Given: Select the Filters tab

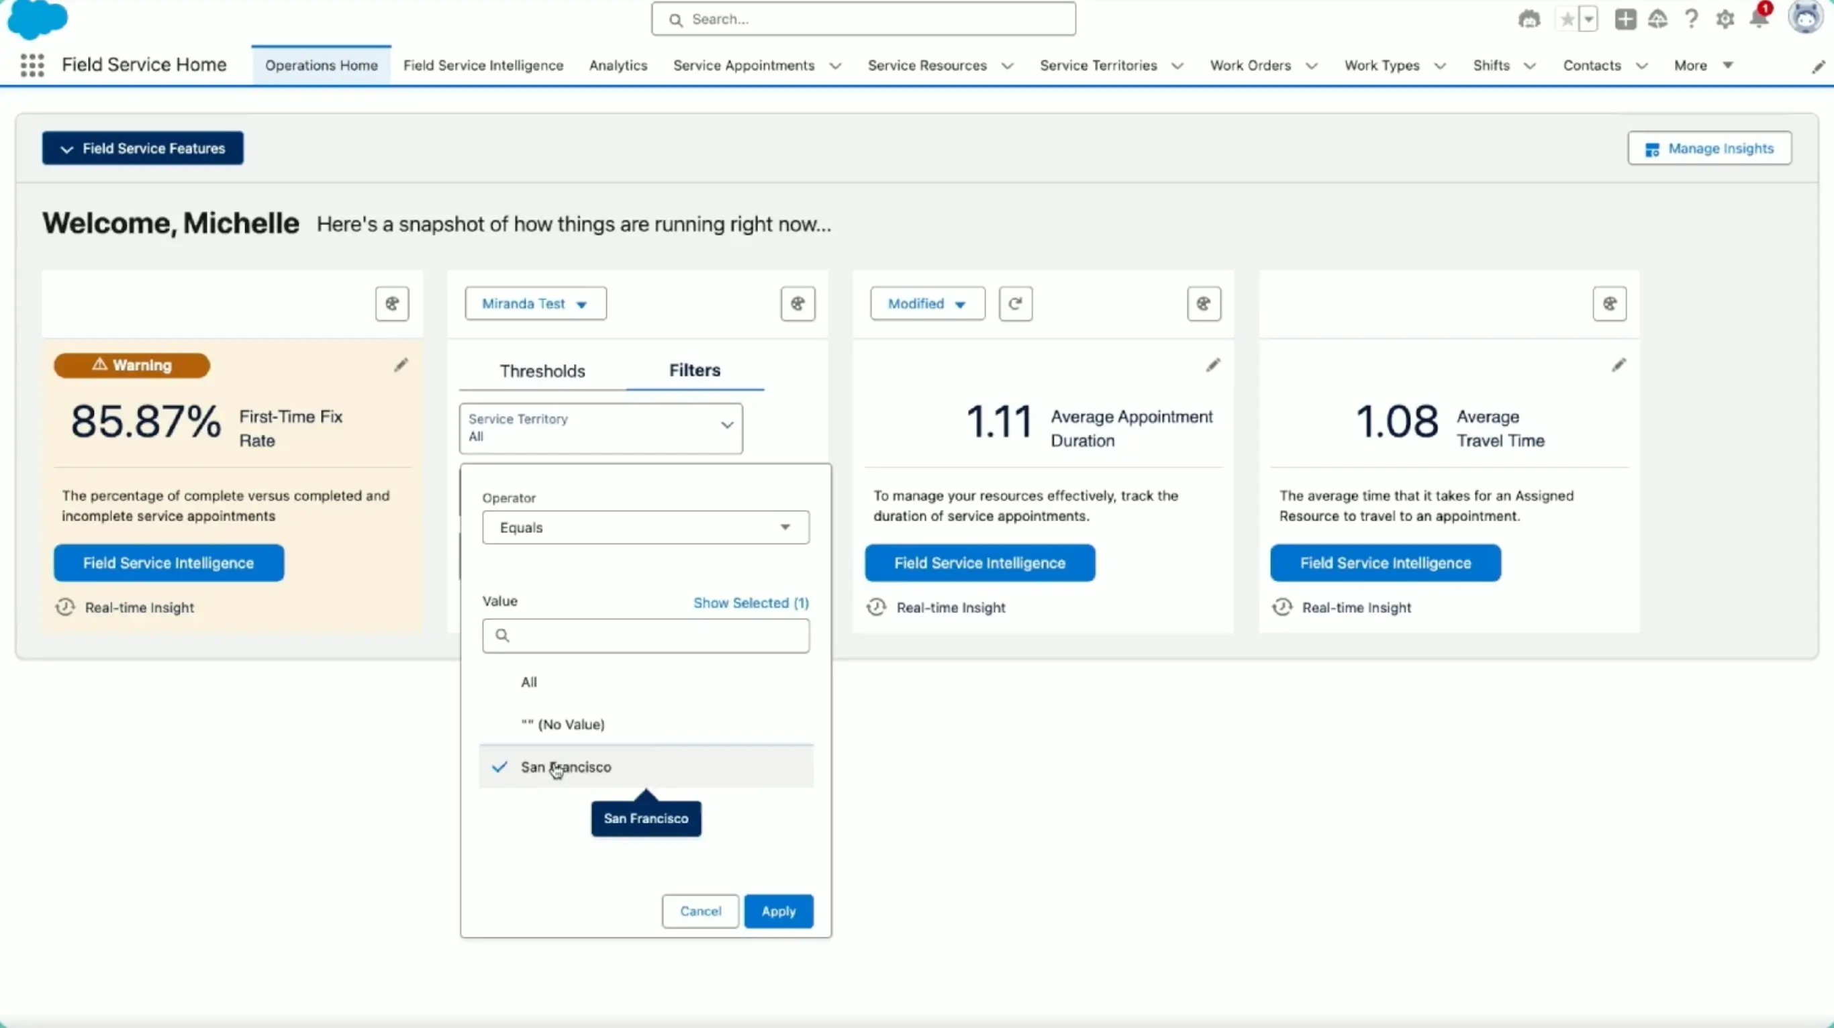Looking at the screenshot, I should pyautogui.click(x=695, y=370).
